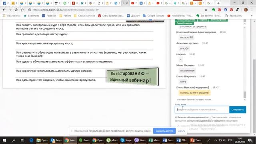Open the Семья и личное bookmarks folder
Image resolution: width=256 pixels, height=144 pixels.
coord(84,16)
